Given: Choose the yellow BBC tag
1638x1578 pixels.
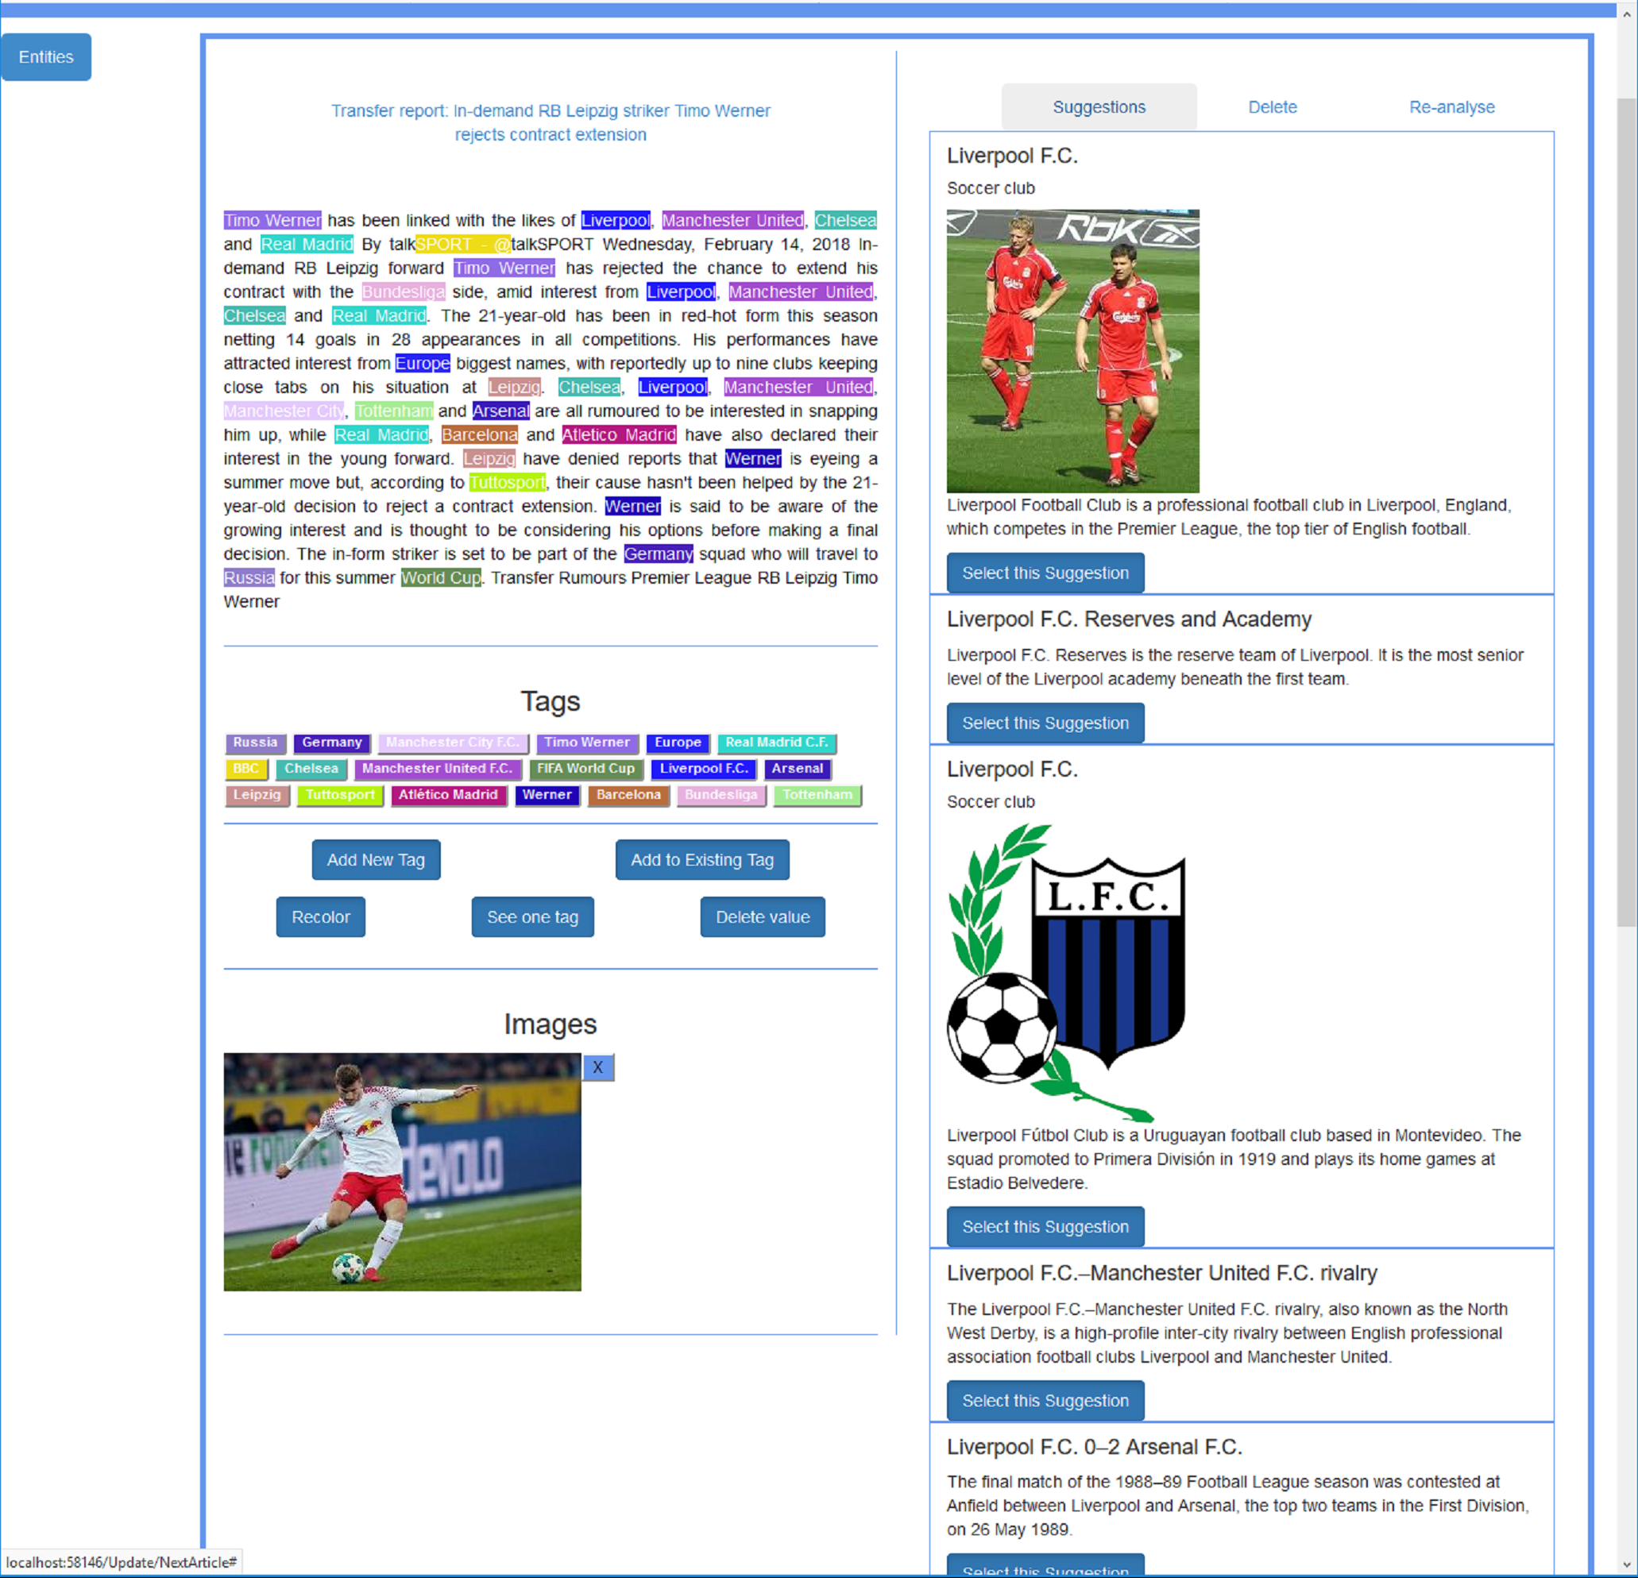Looking at the screenshot, I should click(245, 769).
